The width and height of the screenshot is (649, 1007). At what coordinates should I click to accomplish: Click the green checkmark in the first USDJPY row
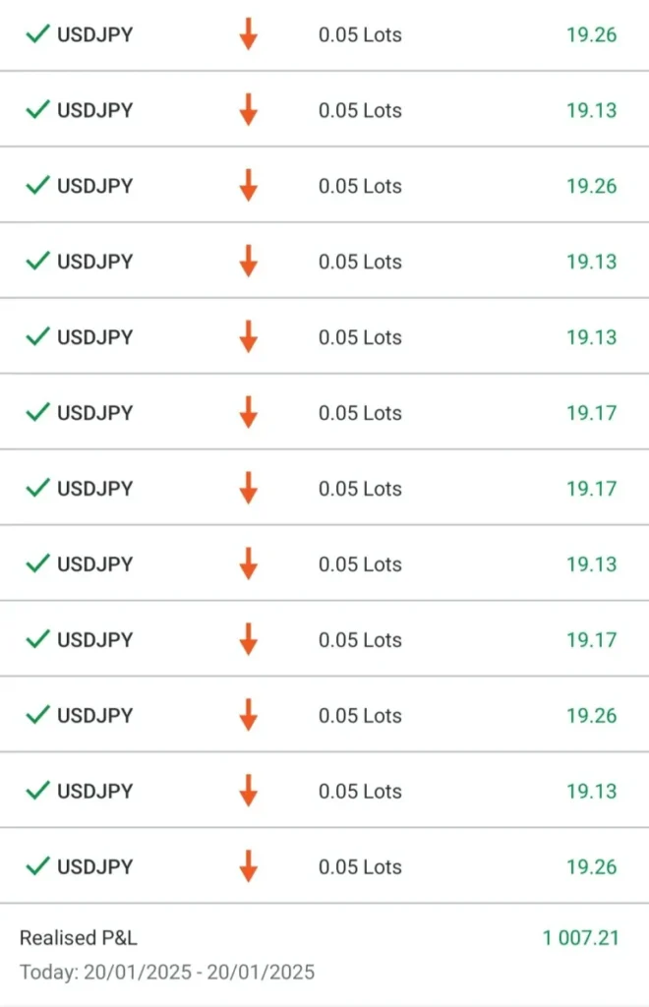point(37,34)
